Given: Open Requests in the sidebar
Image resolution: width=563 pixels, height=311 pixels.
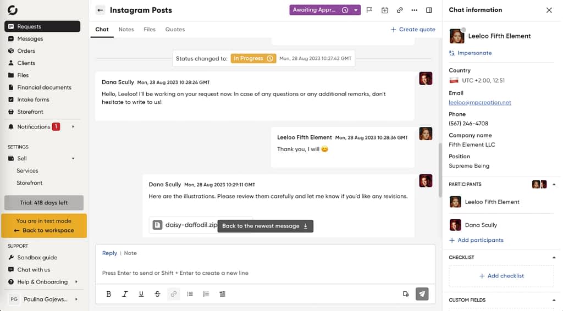Looking at the screenshot, I should click(x=42, y=26).
